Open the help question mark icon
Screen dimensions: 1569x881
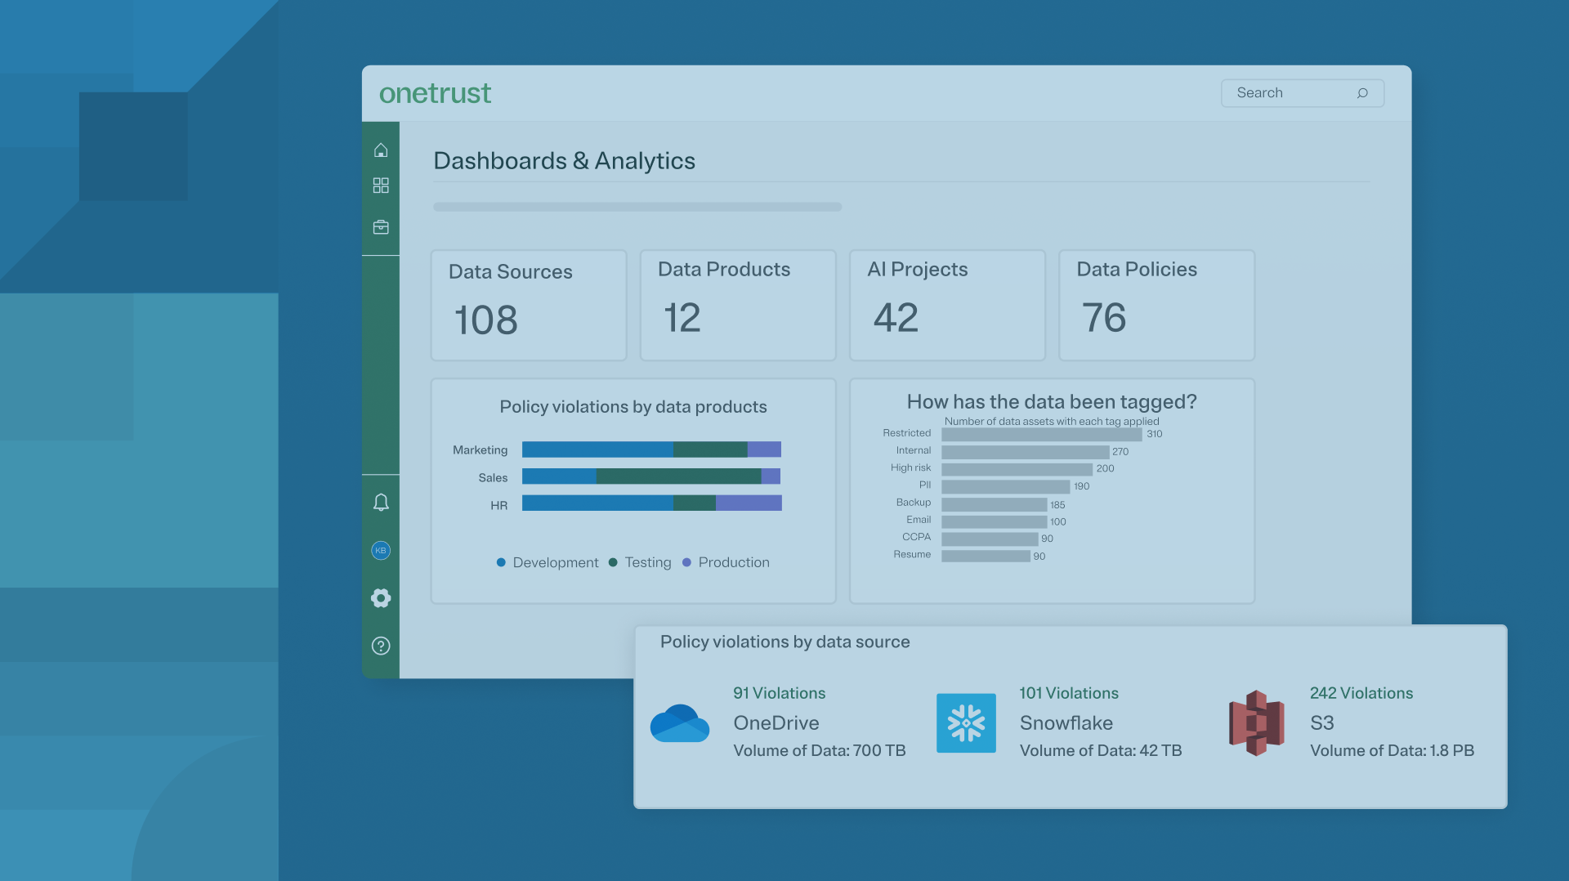point(381,646)
